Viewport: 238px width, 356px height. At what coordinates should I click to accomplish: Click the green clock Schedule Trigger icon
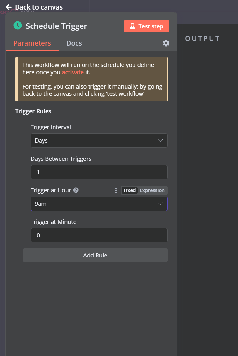click(x=18, y=26)
